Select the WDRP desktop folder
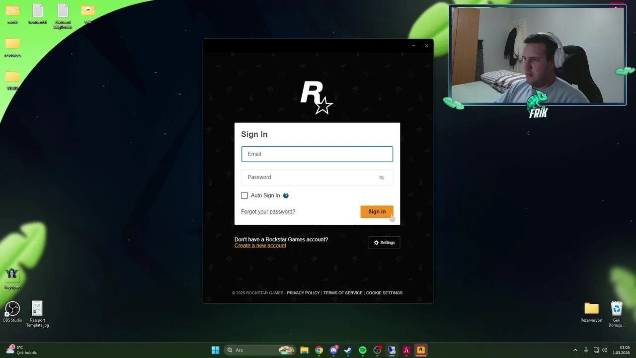 coord(12,81)
